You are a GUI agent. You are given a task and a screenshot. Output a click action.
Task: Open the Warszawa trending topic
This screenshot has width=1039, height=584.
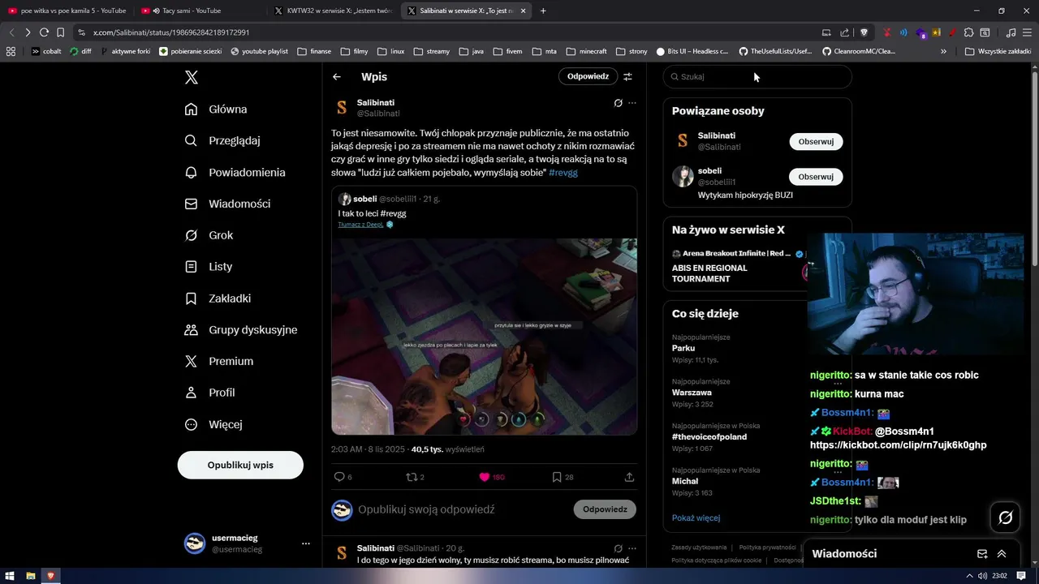coord(692,393)
